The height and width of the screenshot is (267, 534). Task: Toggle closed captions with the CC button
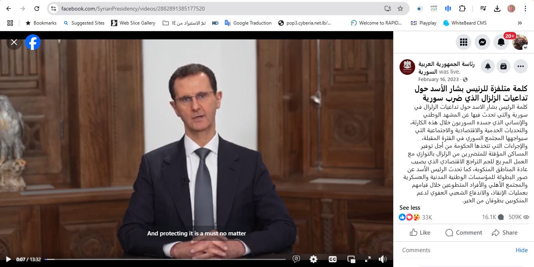tap(332, 259)
